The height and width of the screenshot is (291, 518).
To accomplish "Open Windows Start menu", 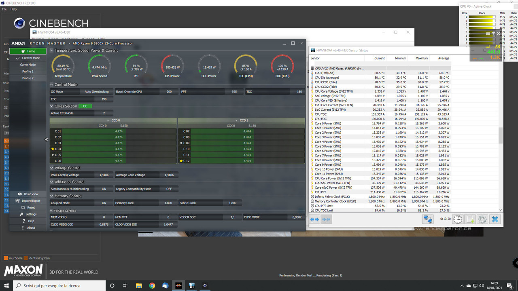I will 6,285.
